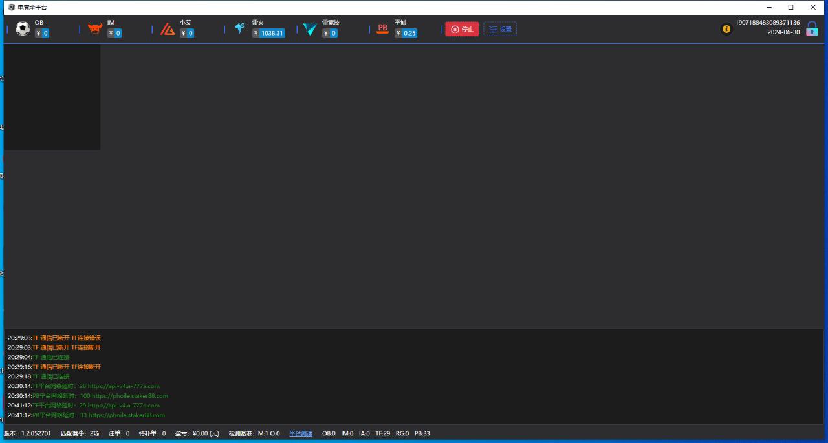Click the 雷火 balance 1038.31
828x443 pixels.
click(x=272, y=34)
